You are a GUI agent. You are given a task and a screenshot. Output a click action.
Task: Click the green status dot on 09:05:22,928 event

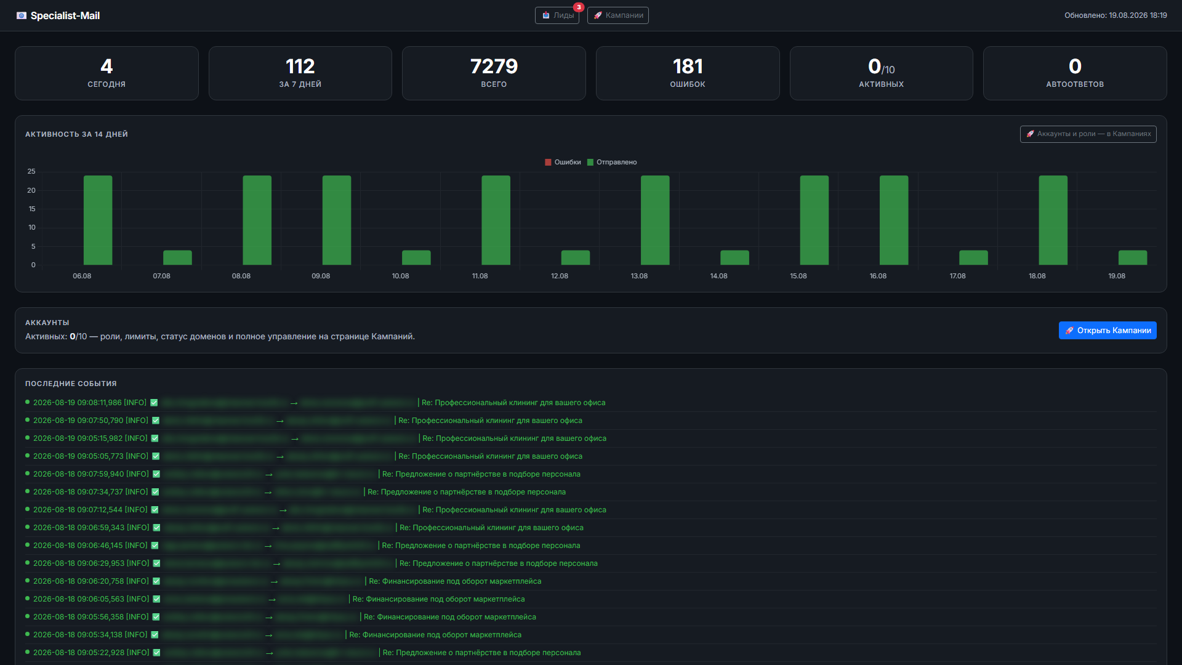click(x=27, y=651)
